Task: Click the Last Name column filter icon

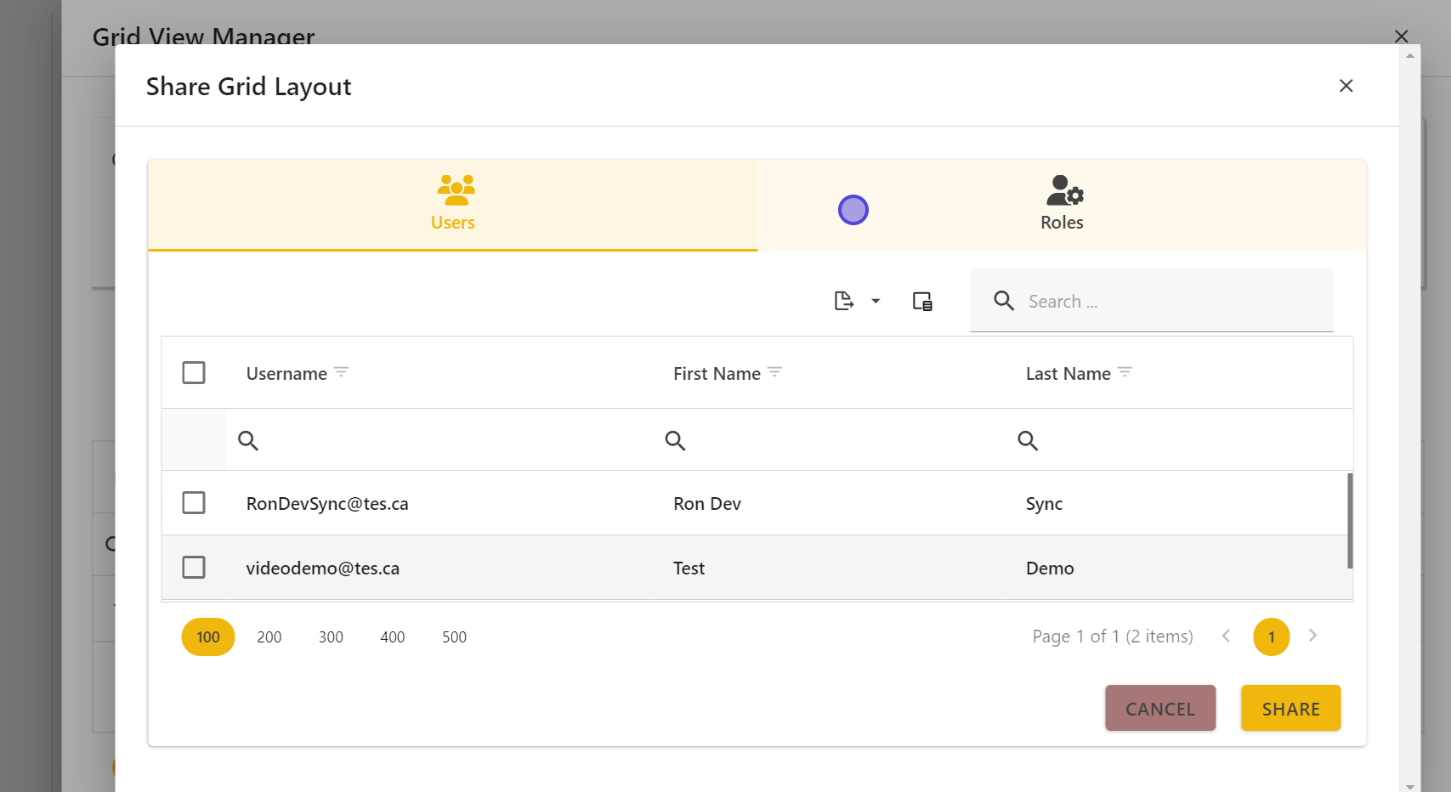Action: (1125, 372)
